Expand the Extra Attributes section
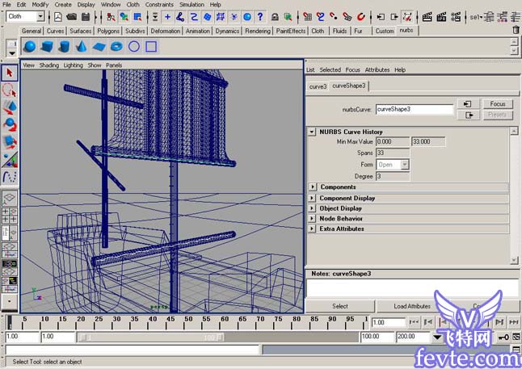 click(x=312, y=229)
